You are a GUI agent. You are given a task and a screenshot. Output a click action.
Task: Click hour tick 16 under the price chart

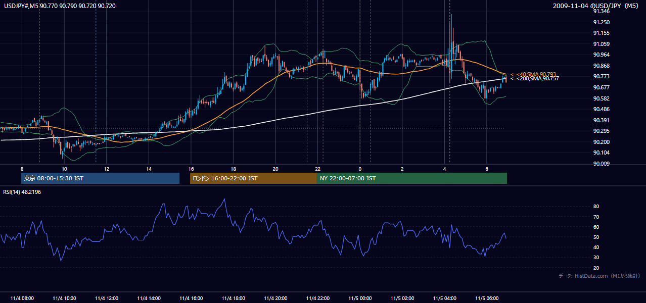pos(191,169)
